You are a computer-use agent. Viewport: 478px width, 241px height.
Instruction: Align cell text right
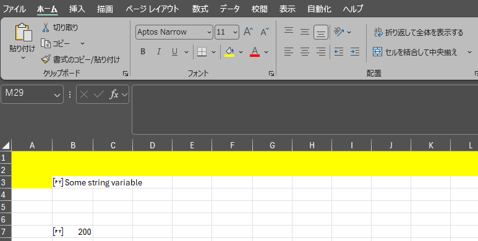pyautogui.click(x=321, y=52)
